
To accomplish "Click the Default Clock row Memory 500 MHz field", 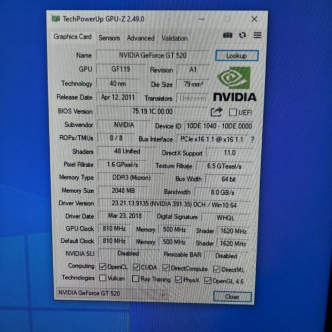I will 174,242.
